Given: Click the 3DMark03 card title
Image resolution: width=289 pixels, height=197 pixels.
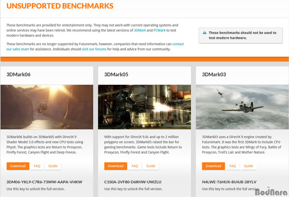Looking at the screenshot, I should tap(214, 75).
